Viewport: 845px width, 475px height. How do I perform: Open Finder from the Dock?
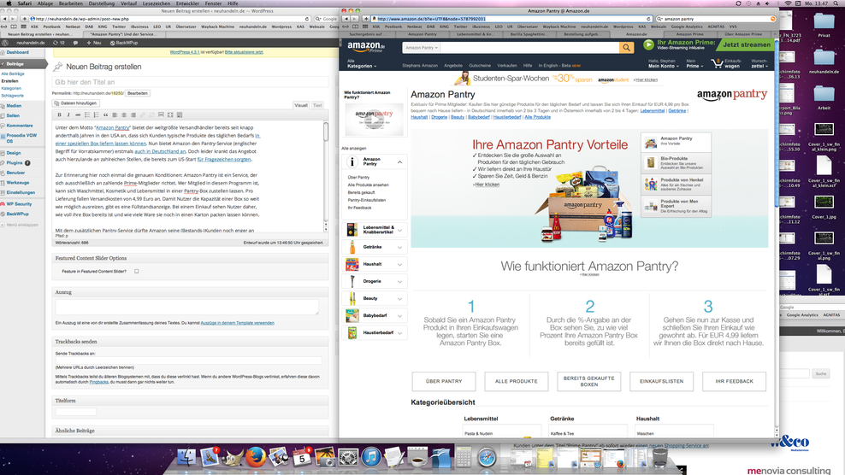pos(186,457)
